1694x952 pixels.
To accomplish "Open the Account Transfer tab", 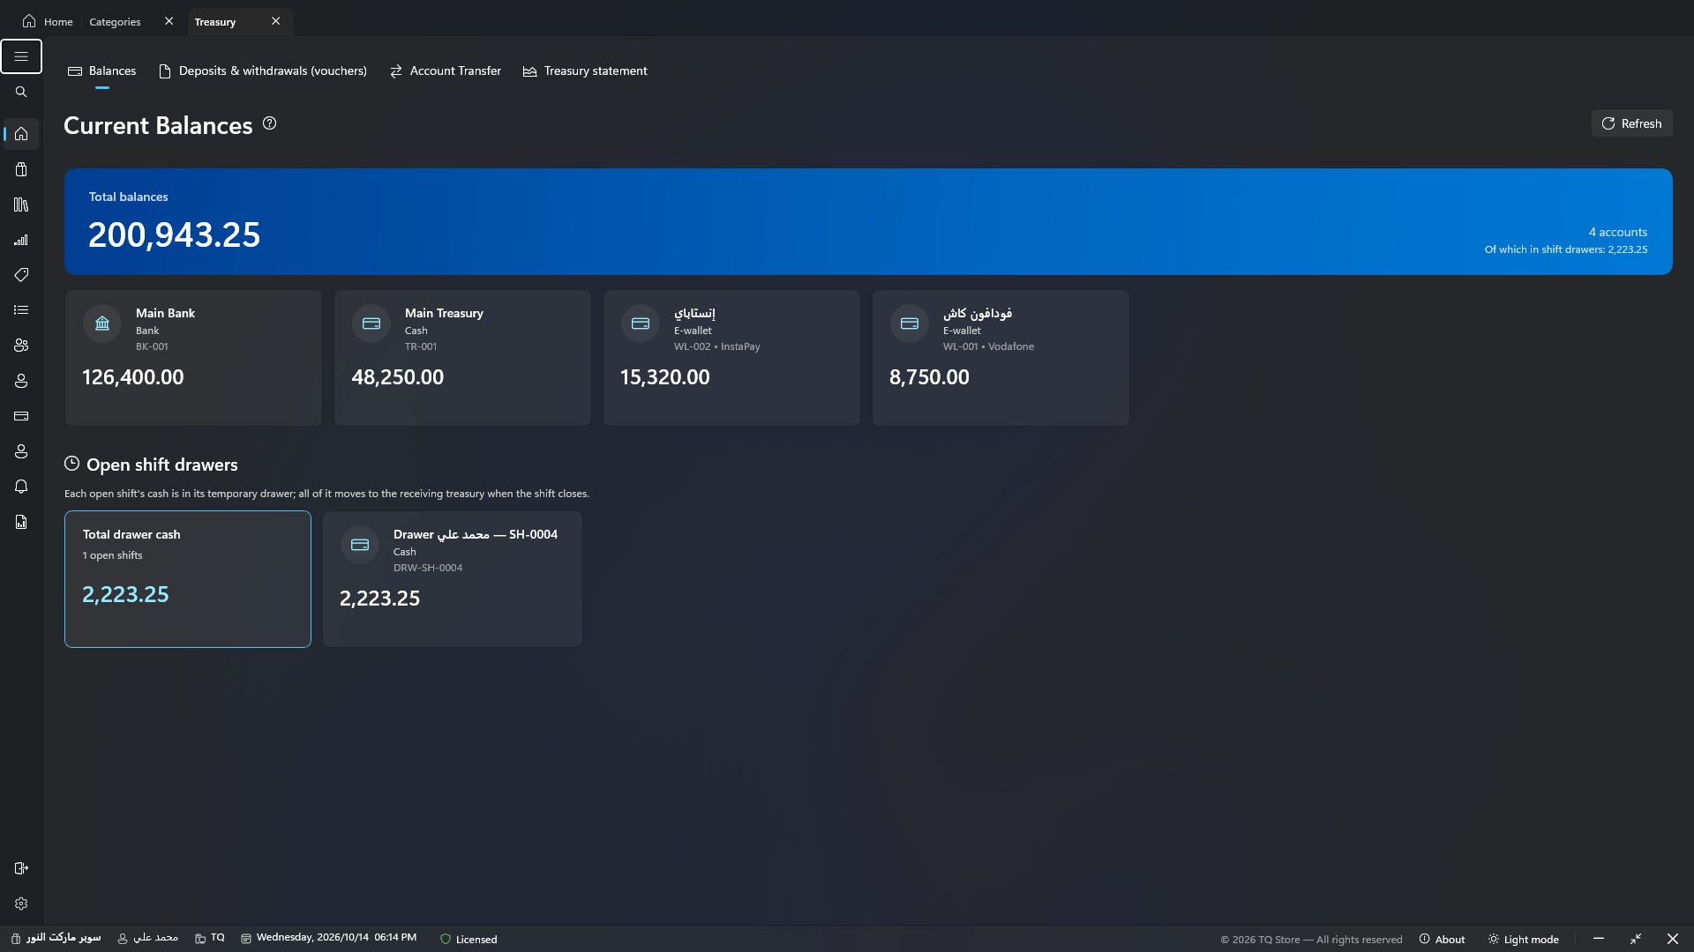I will pos(446,71).
